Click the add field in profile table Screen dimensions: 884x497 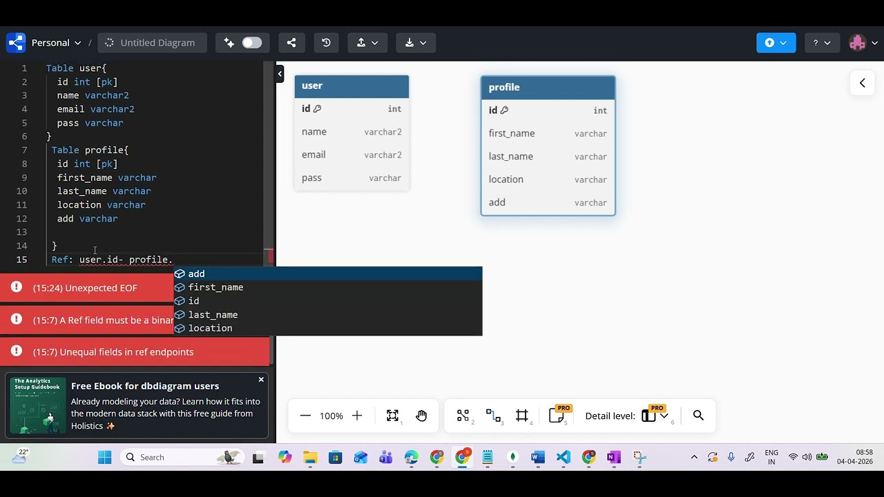point(548,202)
